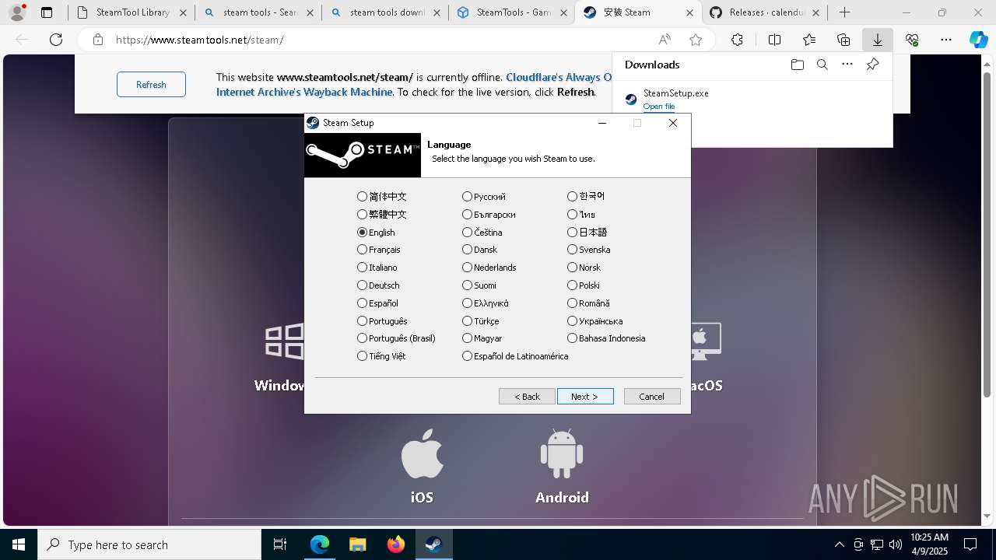996x560 pixels.
Task: Open Task View on taskbar
Action: click(x=280, y=544)
